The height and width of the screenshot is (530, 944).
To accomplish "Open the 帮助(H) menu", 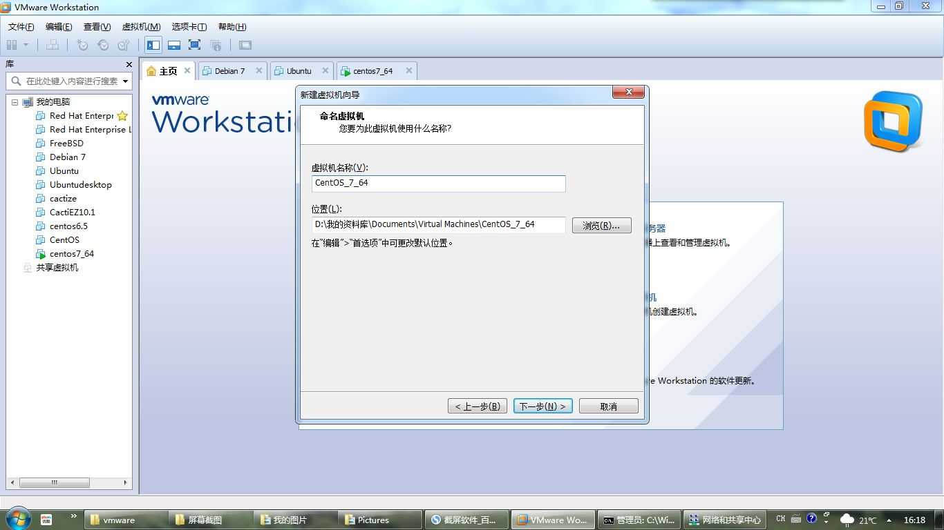I will 232,27.
